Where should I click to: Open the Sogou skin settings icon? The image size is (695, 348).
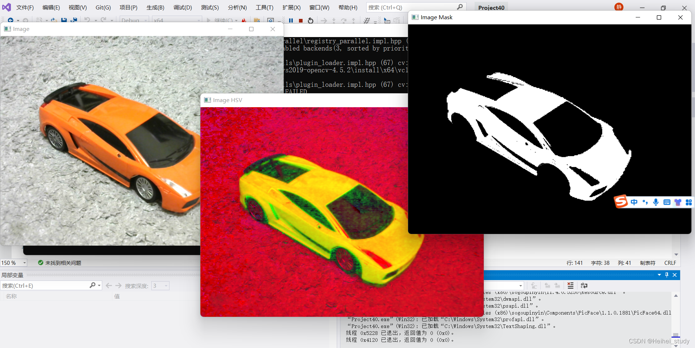(678, 202)
